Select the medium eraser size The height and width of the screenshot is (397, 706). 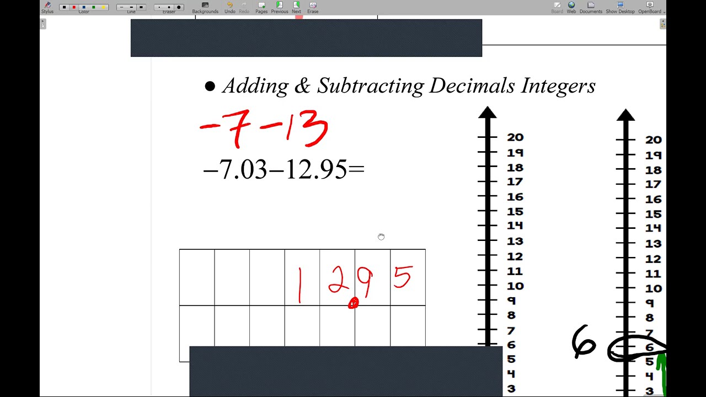coord(169,7)
